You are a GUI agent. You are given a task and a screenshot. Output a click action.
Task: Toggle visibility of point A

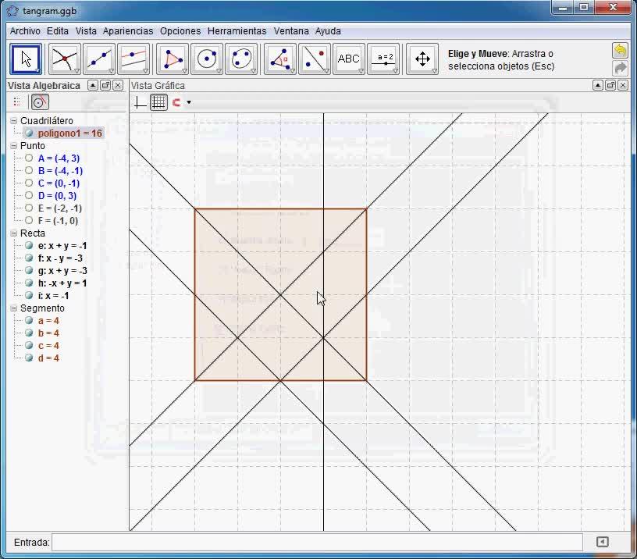[x=29, y=158]
